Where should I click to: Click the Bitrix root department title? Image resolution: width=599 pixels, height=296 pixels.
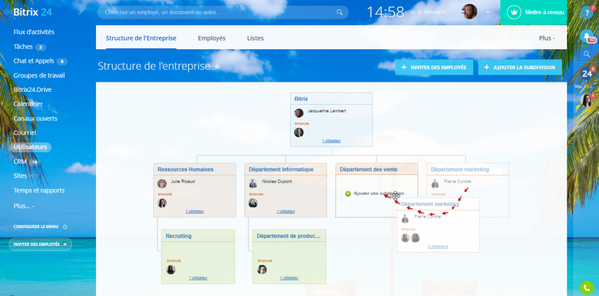(301, 98)
